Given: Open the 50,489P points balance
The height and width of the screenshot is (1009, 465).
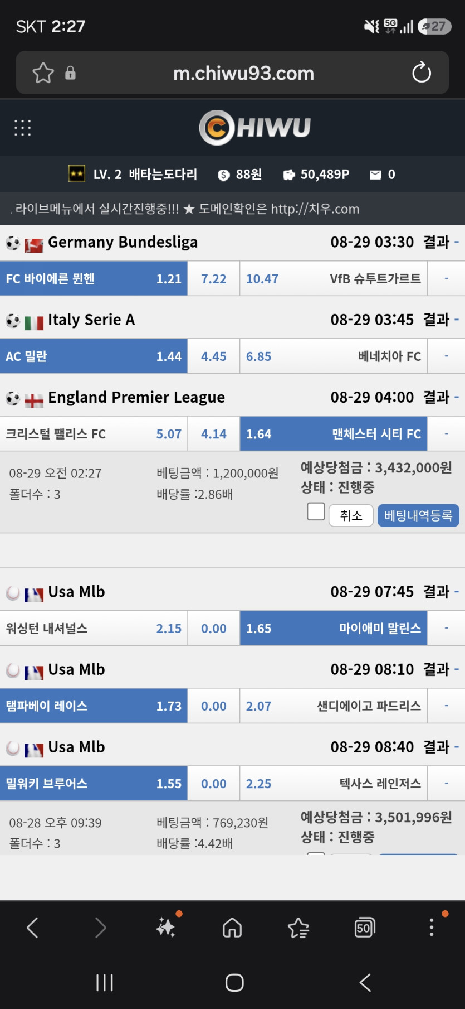Looking at the screenshot, I should tap(316, 175).
